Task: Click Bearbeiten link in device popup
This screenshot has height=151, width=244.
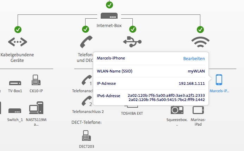Action: pyautogui.click(x=194, y=58)
